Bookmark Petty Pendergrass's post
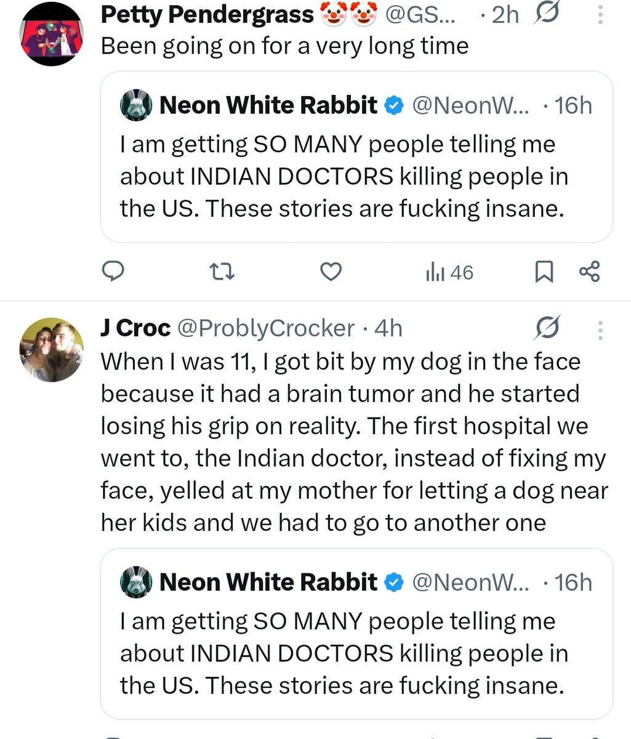 [x=544, y=272]
